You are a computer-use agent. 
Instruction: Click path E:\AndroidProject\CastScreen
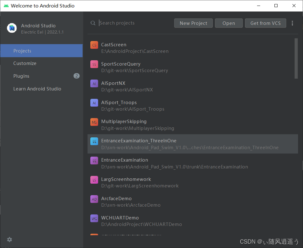coord(135,51)
